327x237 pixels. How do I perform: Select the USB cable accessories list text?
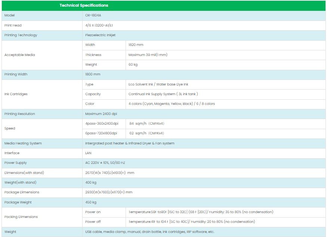click(149, 232)
